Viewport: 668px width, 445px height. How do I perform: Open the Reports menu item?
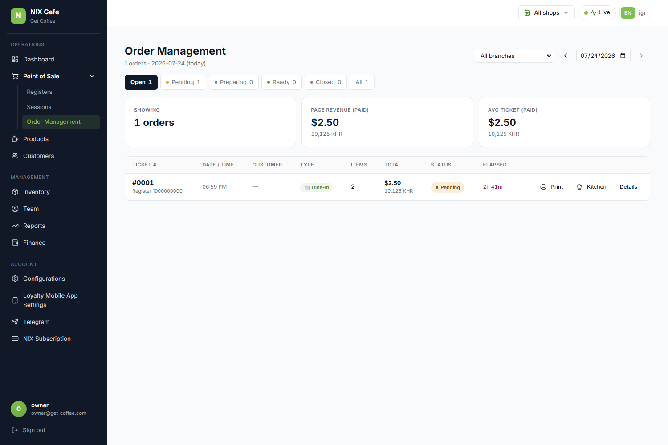coord(53,226)
